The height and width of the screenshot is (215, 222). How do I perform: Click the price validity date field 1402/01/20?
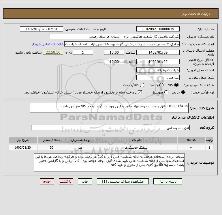(x=158, y=62)
